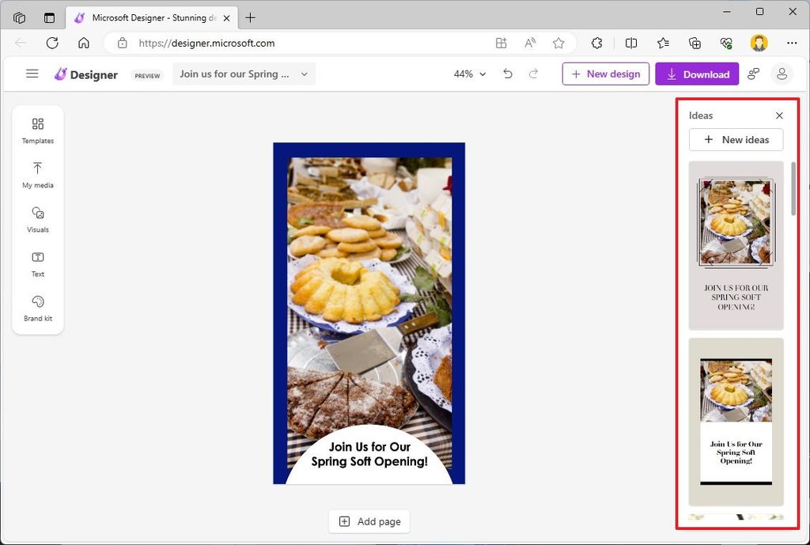Open sharing options next to Download
The image size is (810, 545).
(753, 74)
